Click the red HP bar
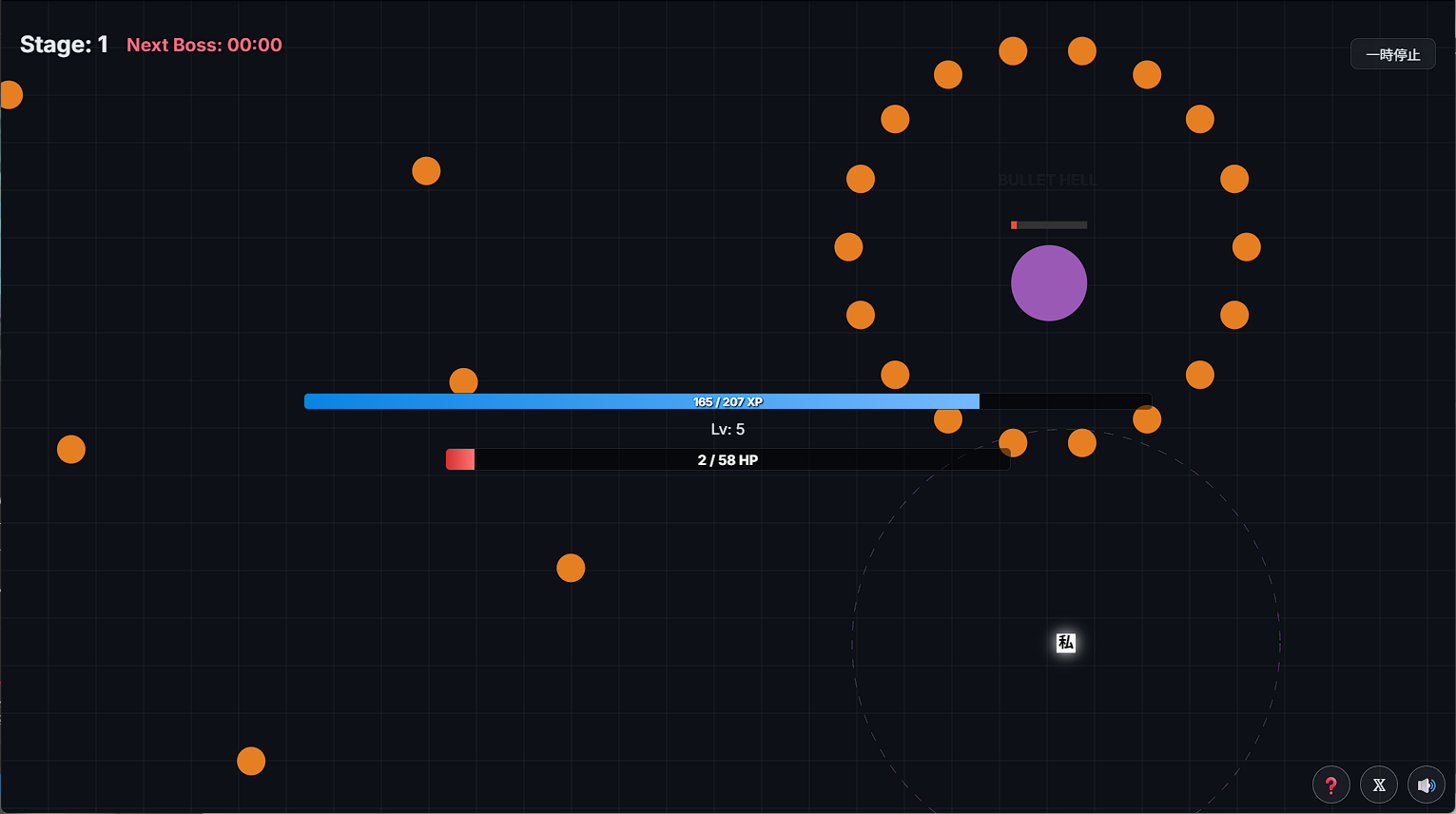 coord(728,459)
